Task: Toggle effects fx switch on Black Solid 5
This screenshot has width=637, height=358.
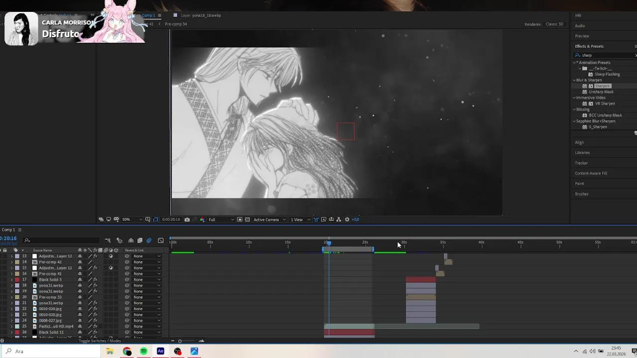Action: coord(95,279)
